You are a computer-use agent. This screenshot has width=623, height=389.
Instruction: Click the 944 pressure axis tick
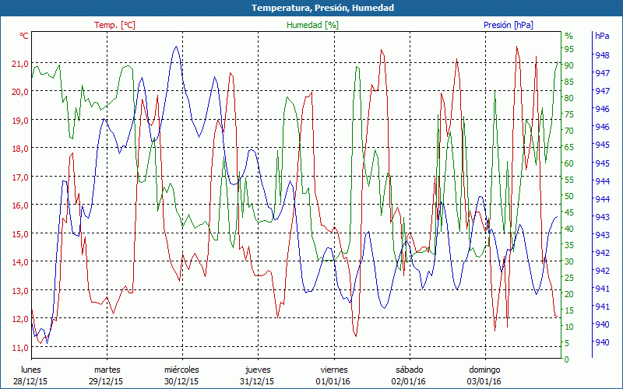tap(602, 180)
